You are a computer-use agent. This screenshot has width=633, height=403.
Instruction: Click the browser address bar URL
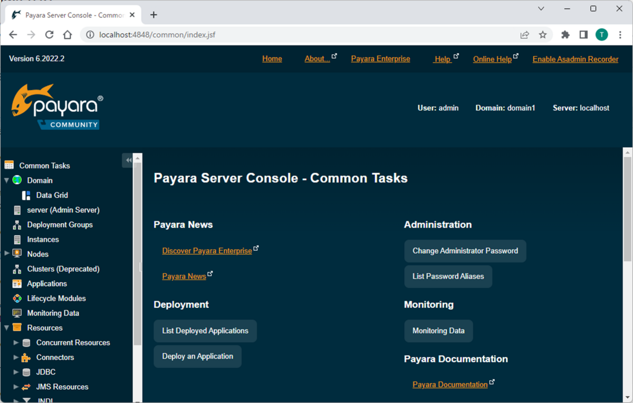157,35
